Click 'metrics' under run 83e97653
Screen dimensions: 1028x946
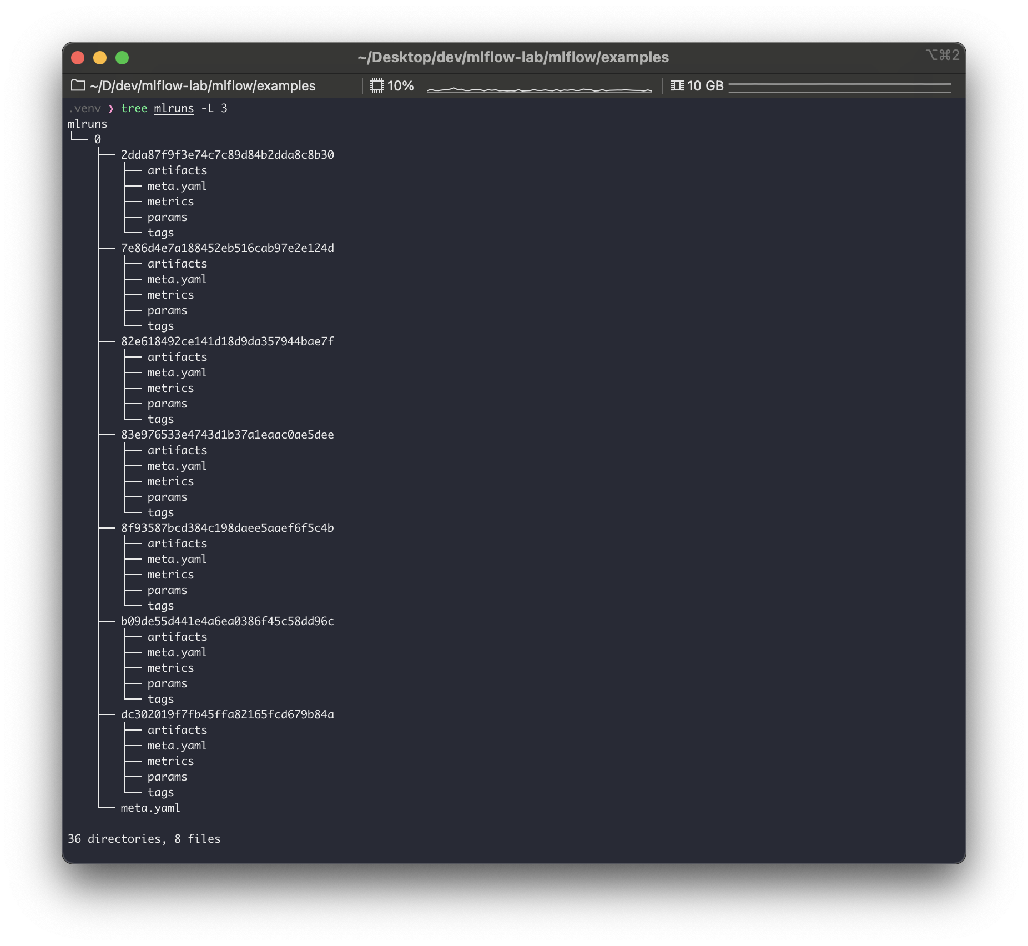(x=170, y=481)
